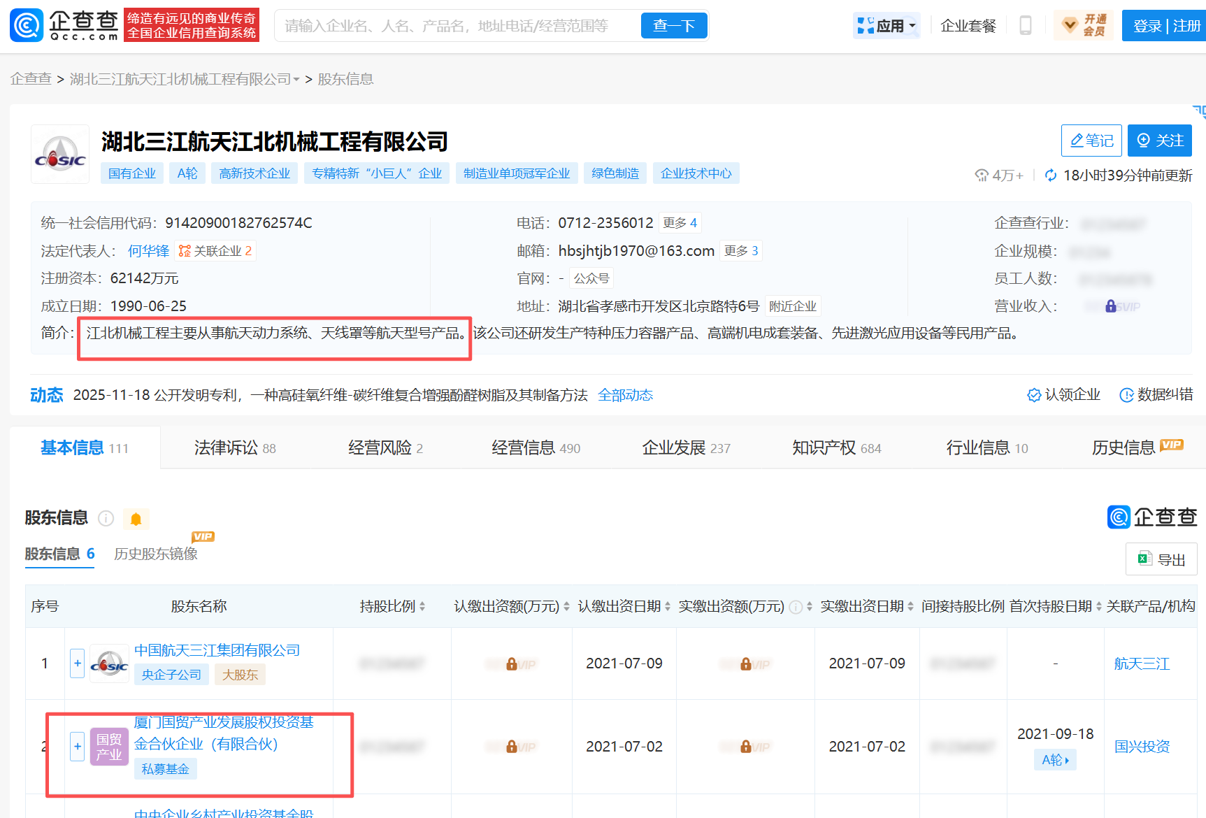Switch to the 企业发展 tab
This screenshot has width=1206, height=818.
click(x=686, y=447)
